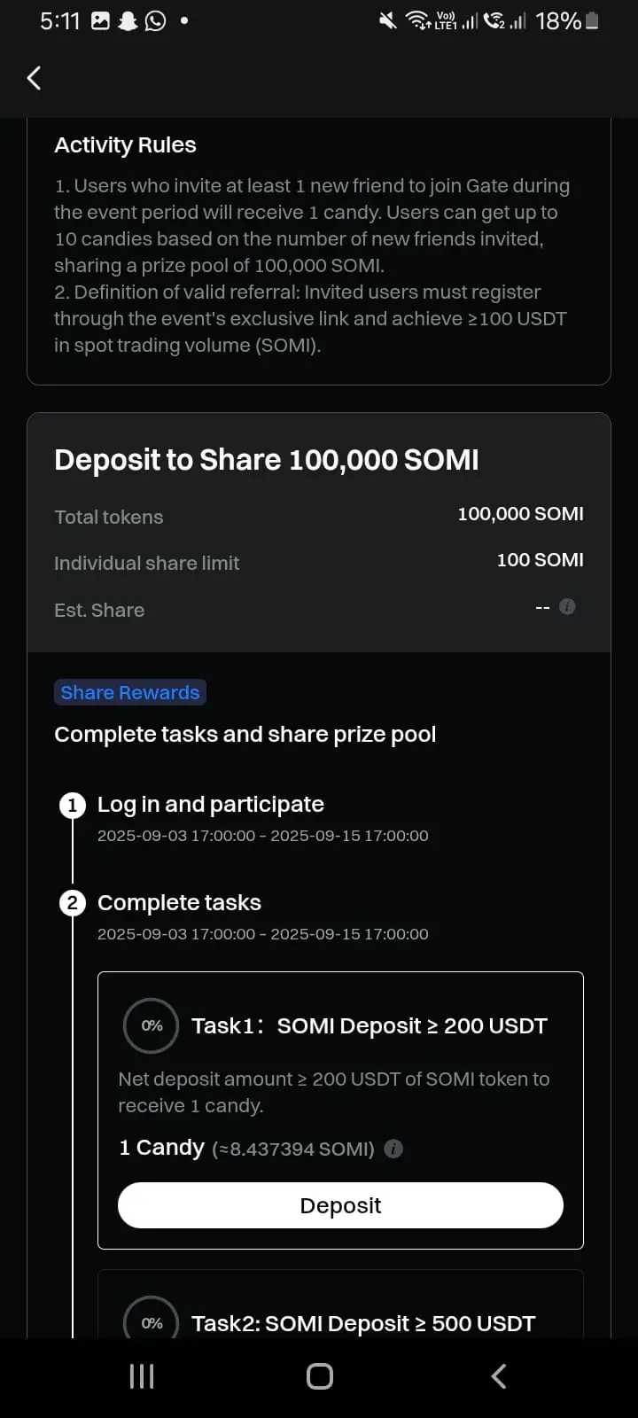Image resolution: width=638 pixels, height=1418 pixels.
Task: Open Task2 SOMI Deposit ≥ 500 USDT card
Action: coord(340,1304)
